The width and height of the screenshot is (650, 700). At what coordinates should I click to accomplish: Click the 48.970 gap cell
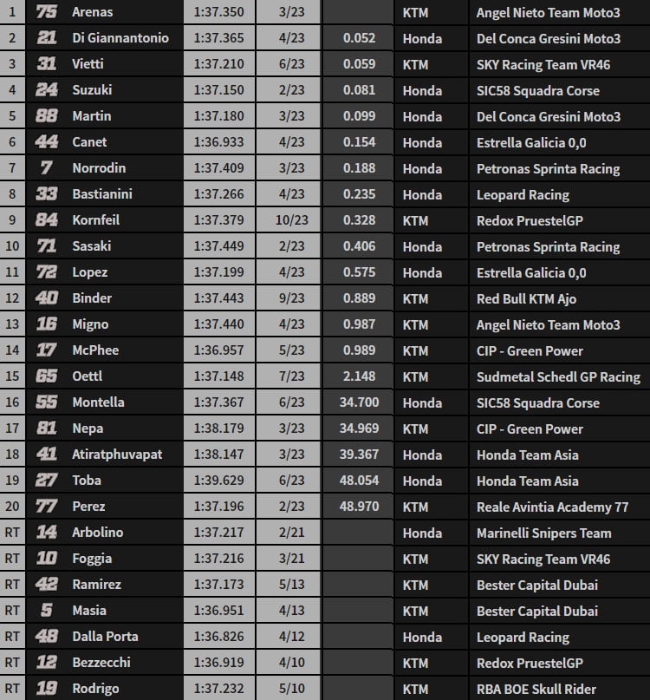pyautogui.click(x=359, y=507)
